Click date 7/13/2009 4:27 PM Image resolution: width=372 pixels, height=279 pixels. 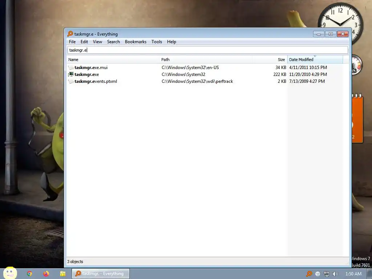(x=307, y=81)
